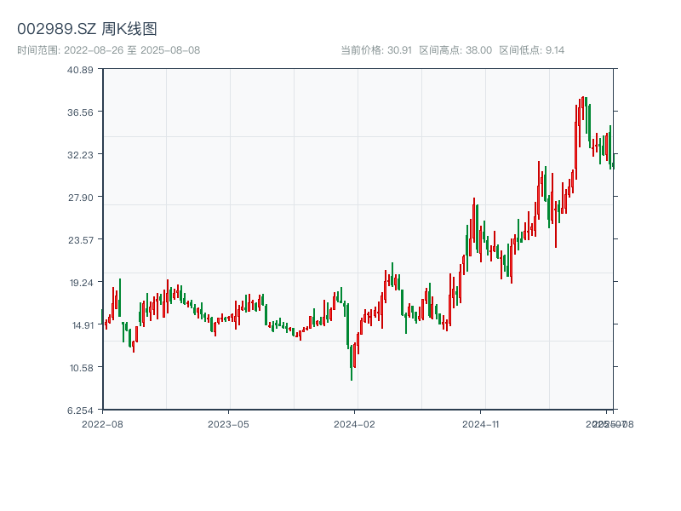Click the 2024-02 x-axis date label
Viewport: 681px width, 511px height.
[355, 423]
